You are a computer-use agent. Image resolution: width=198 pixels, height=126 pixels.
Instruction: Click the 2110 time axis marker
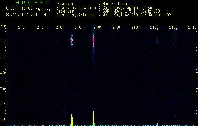pyautogui.click(x=192, y=27)
